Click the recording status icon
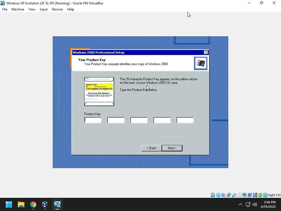 pyautogui.click(x=249, y=195)
